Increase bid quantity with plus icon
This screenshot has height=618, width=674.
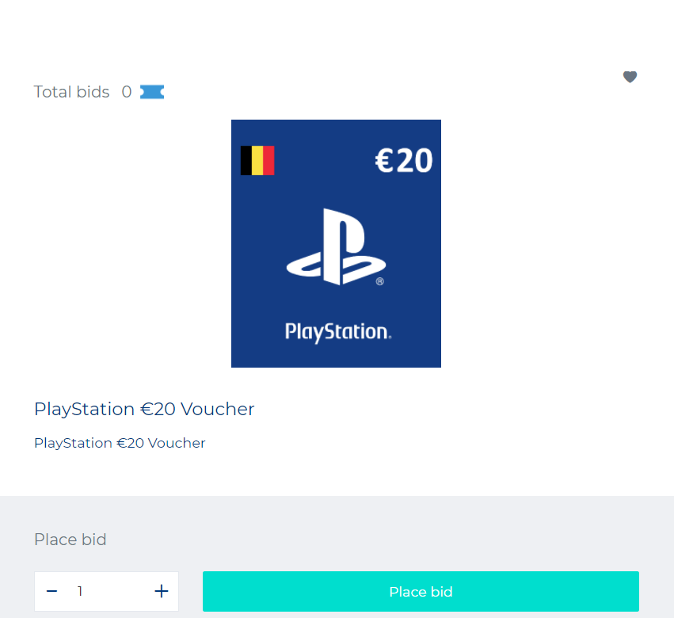coord(162,591)
